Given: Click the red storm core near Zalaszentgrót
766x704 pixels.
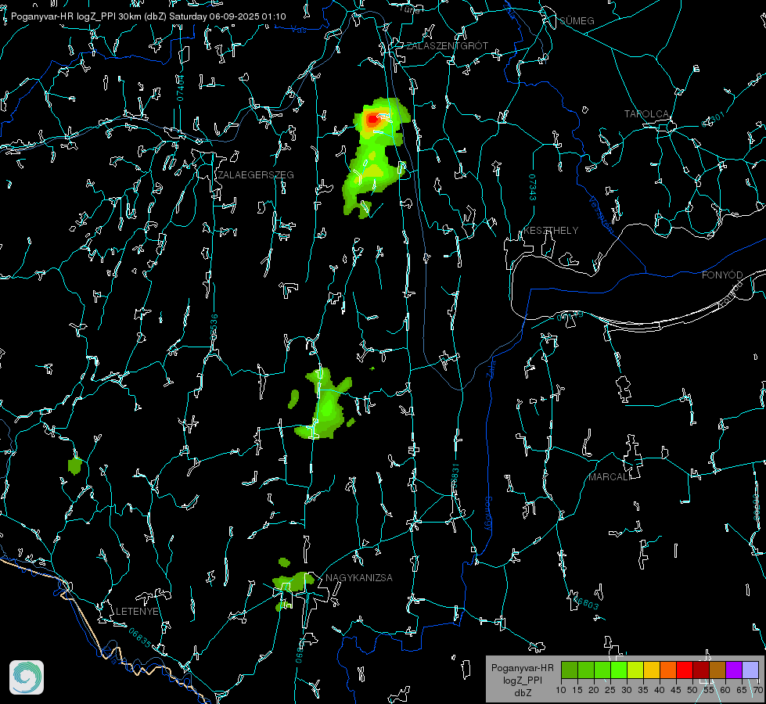Looking at the screenshot, I should 372,119.
